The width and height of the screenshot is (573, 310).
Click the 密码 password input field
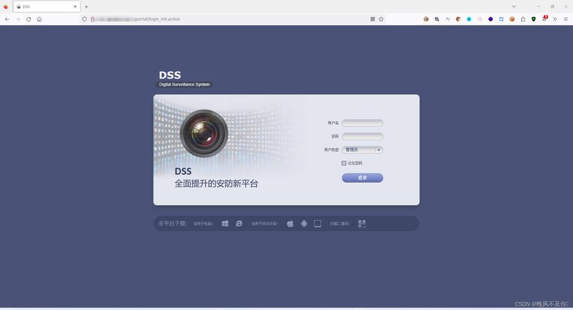[363, 136]
